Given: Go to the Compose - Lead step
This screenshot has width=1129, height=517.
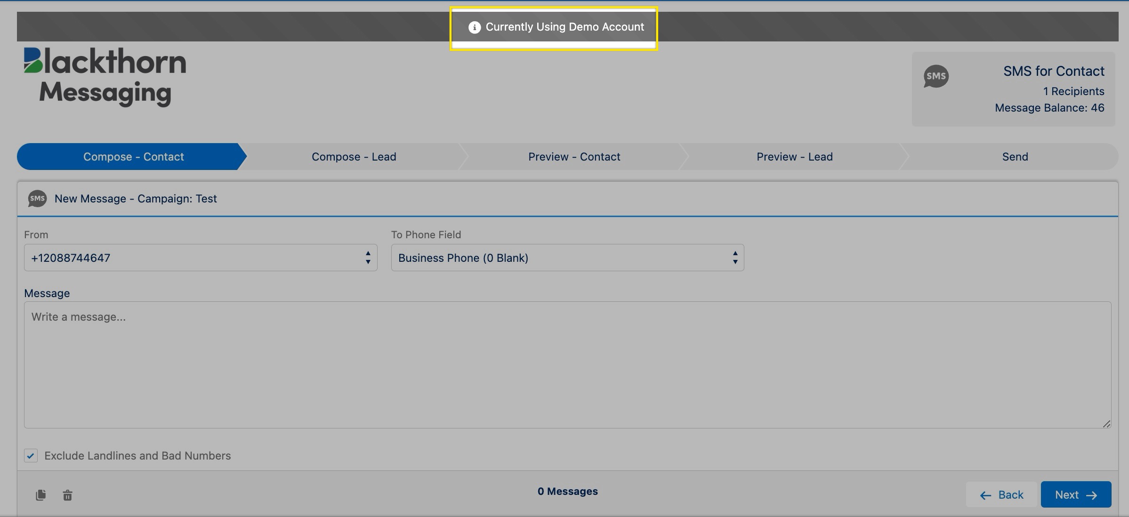Looking at the screenshot, I should pos(354,157).
